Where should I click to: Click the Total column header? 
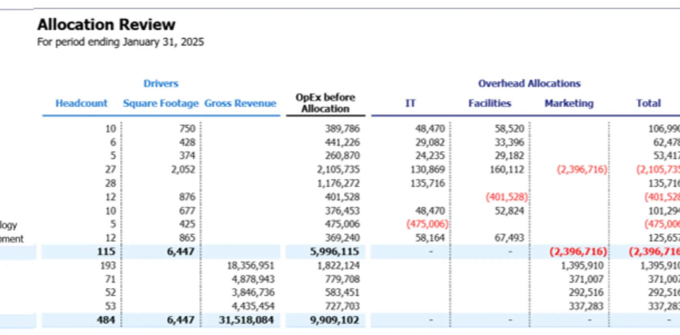648,103
